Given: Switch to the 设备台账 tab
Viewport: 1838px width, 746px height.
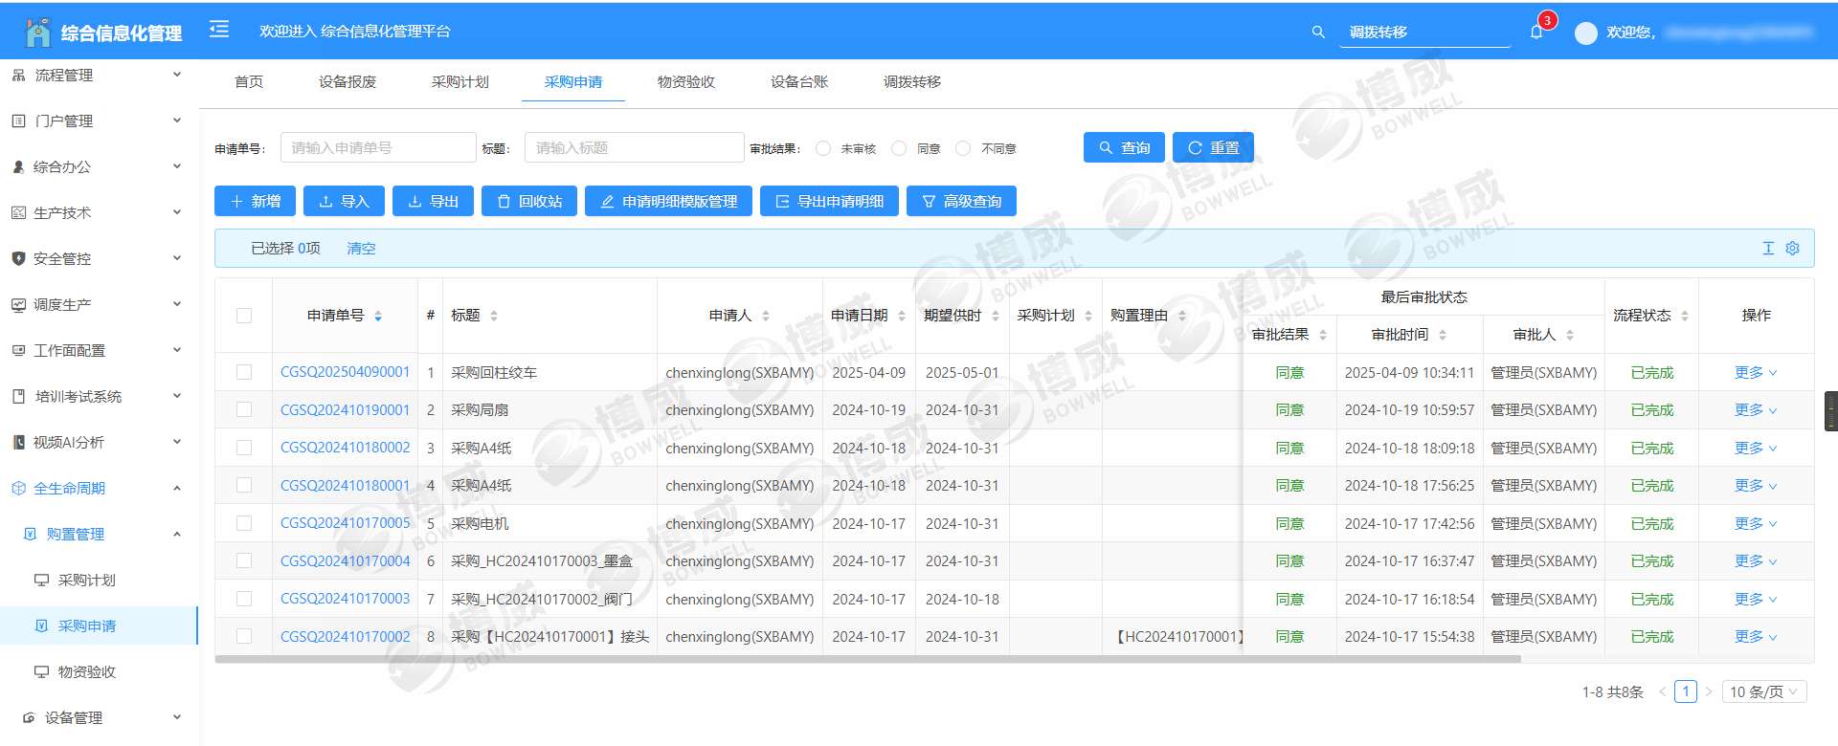Looking at the screenshot, I should pyautogui.click(x=799, y=82).
